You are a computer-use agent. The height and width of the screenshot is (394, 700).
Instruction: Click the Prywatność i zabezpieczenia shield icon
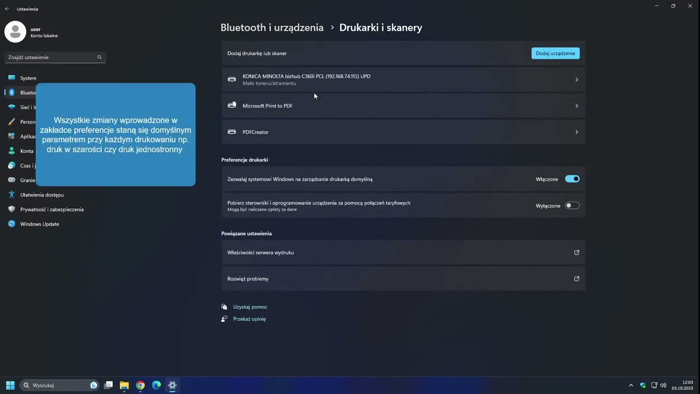11,209
